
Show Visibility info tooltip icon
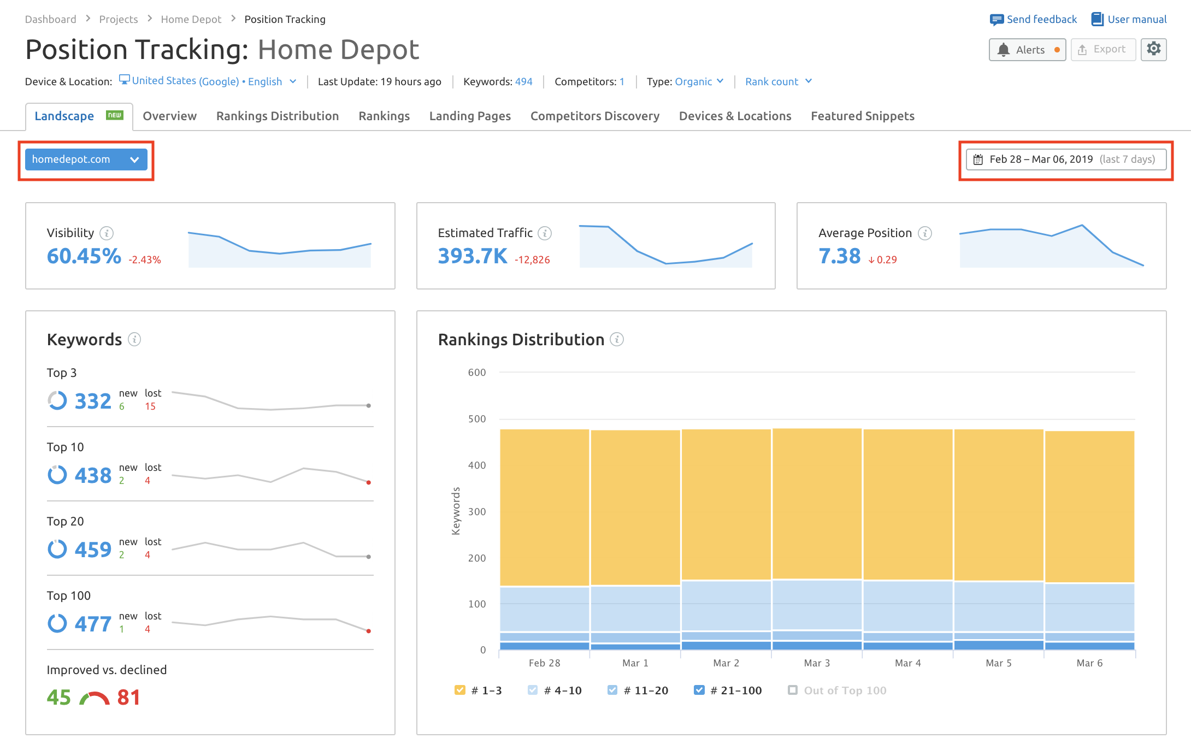point(107,233)
